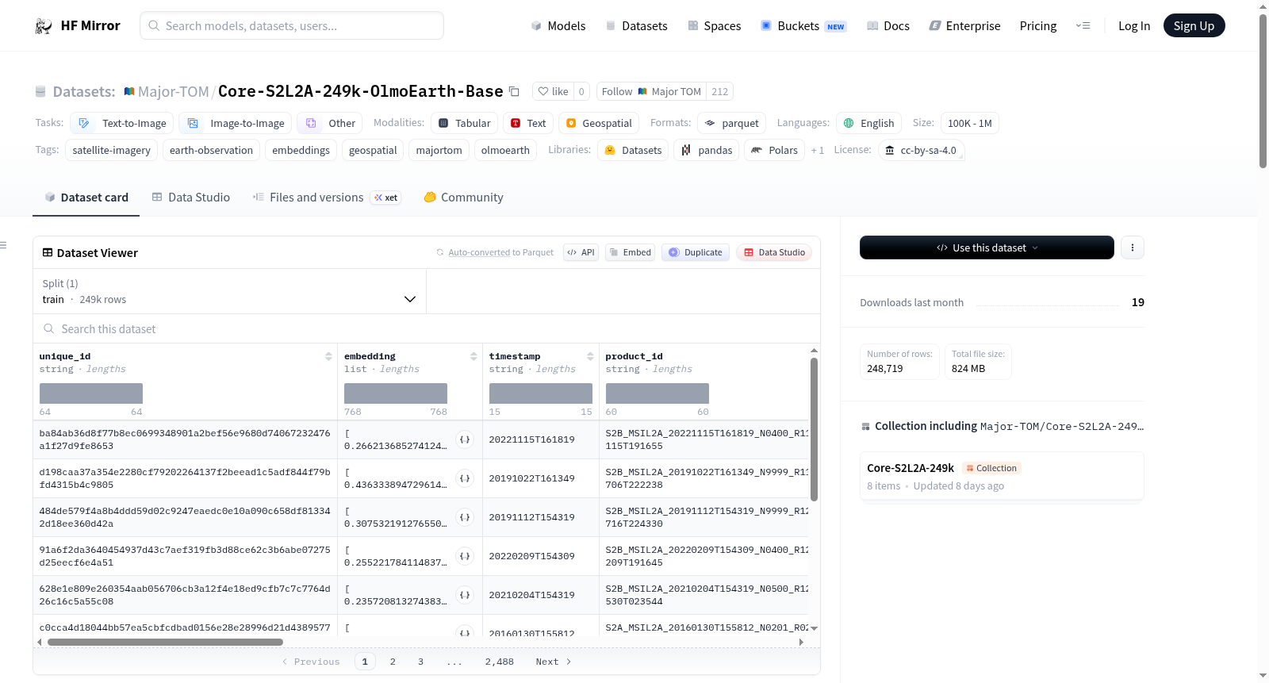Click the follower count 212
Screen dimensions: 1269x683
tap(719, 91)
